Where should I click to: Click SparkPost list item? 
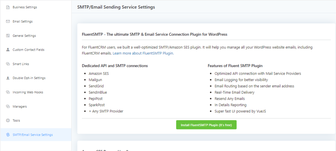(97, 105)
